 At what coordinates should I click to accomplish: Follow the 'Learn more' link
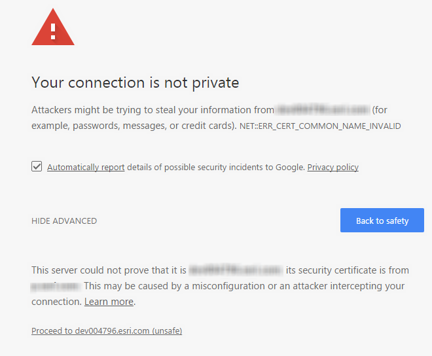tap(109, 302)
